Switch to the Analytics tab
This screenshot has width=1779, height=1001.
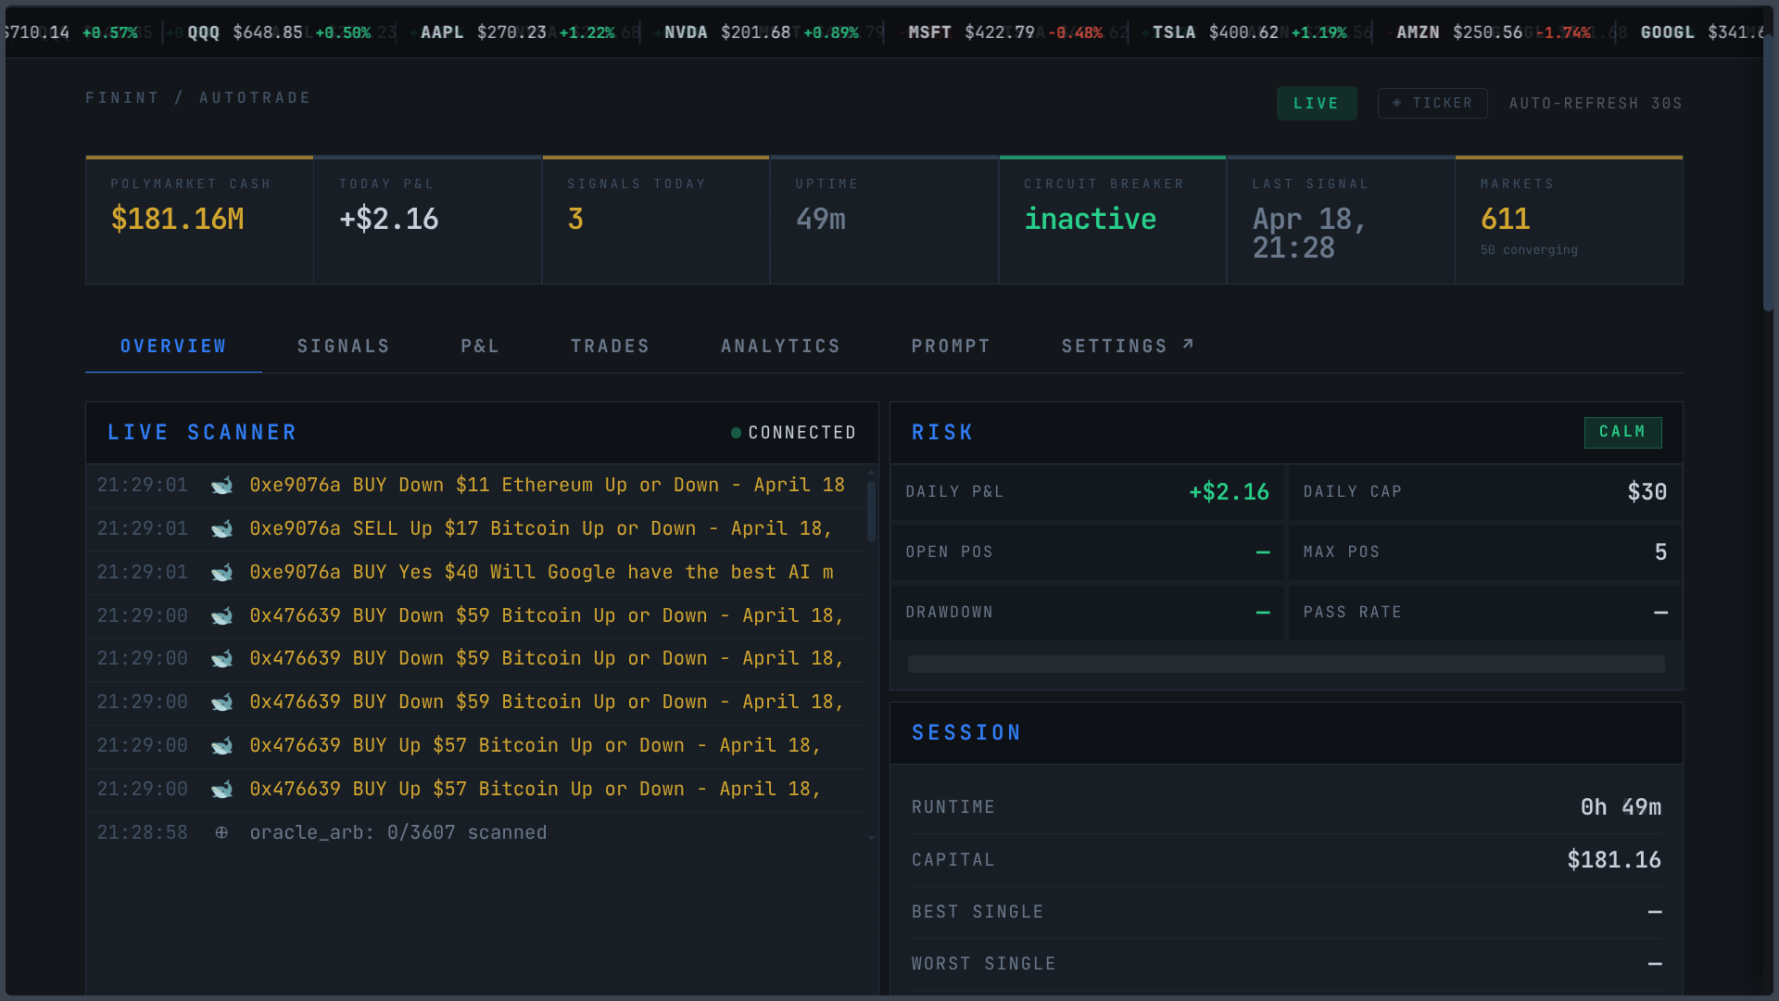[x=780, y=346]
